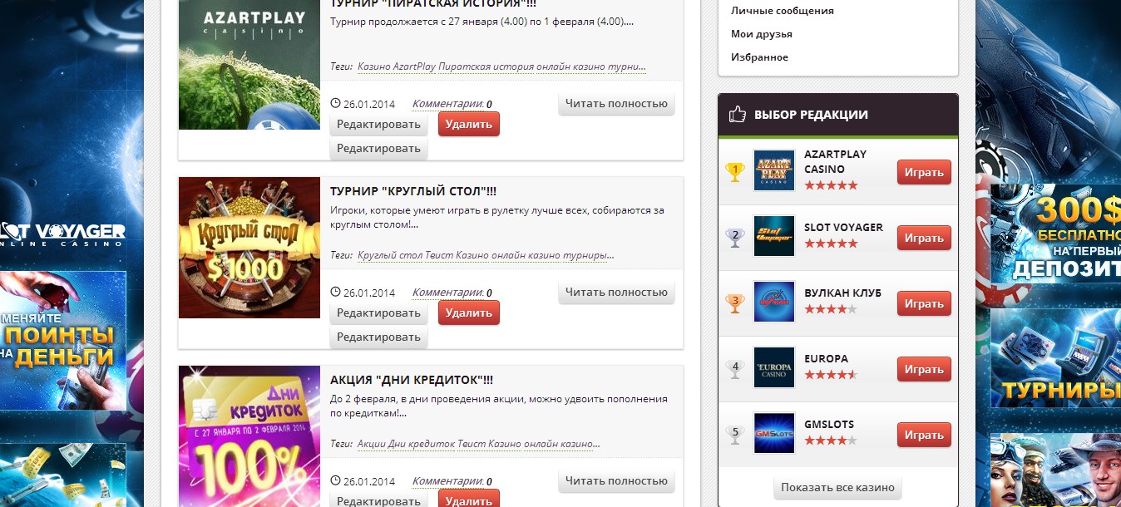1121x507 pixels.
Task: Click the EUROPA name text
Action: (826, 358)
